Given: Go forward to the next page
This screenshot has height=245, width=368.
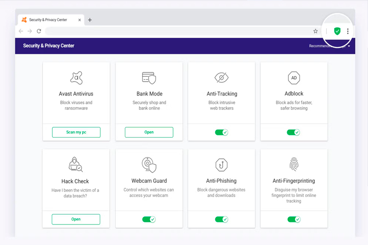Looking at the screenshot, I should click(x=30, y=31).
